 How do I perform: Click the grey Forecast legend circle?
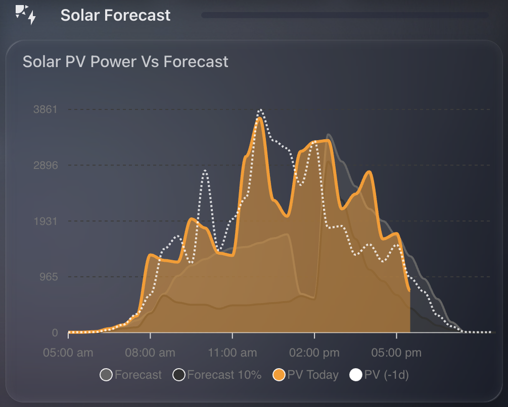point(106,375)
